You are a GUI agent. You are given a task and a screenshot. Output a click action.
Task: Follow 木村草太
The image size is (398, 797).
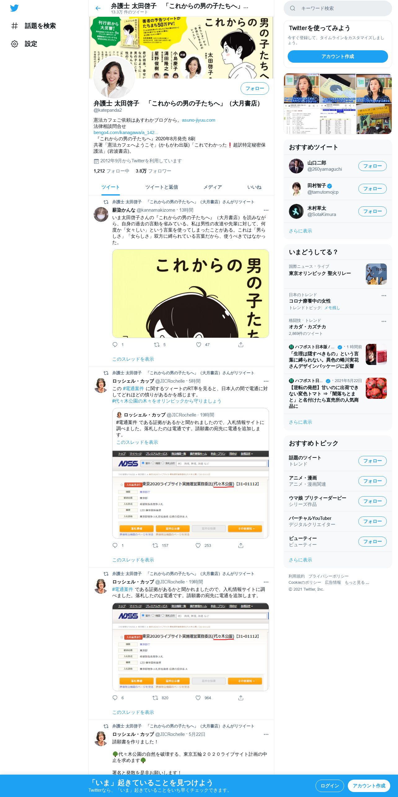pyautogui.click(x=373, y=211)
